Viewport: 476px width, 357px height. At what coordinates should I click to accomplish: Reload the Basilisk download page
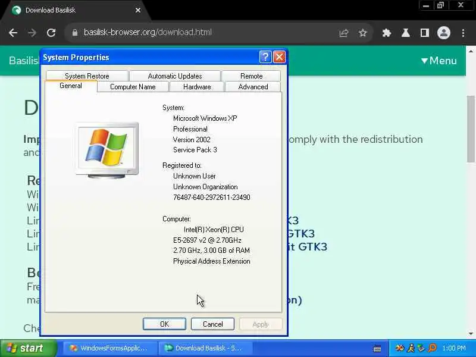[x=51, y=33]
